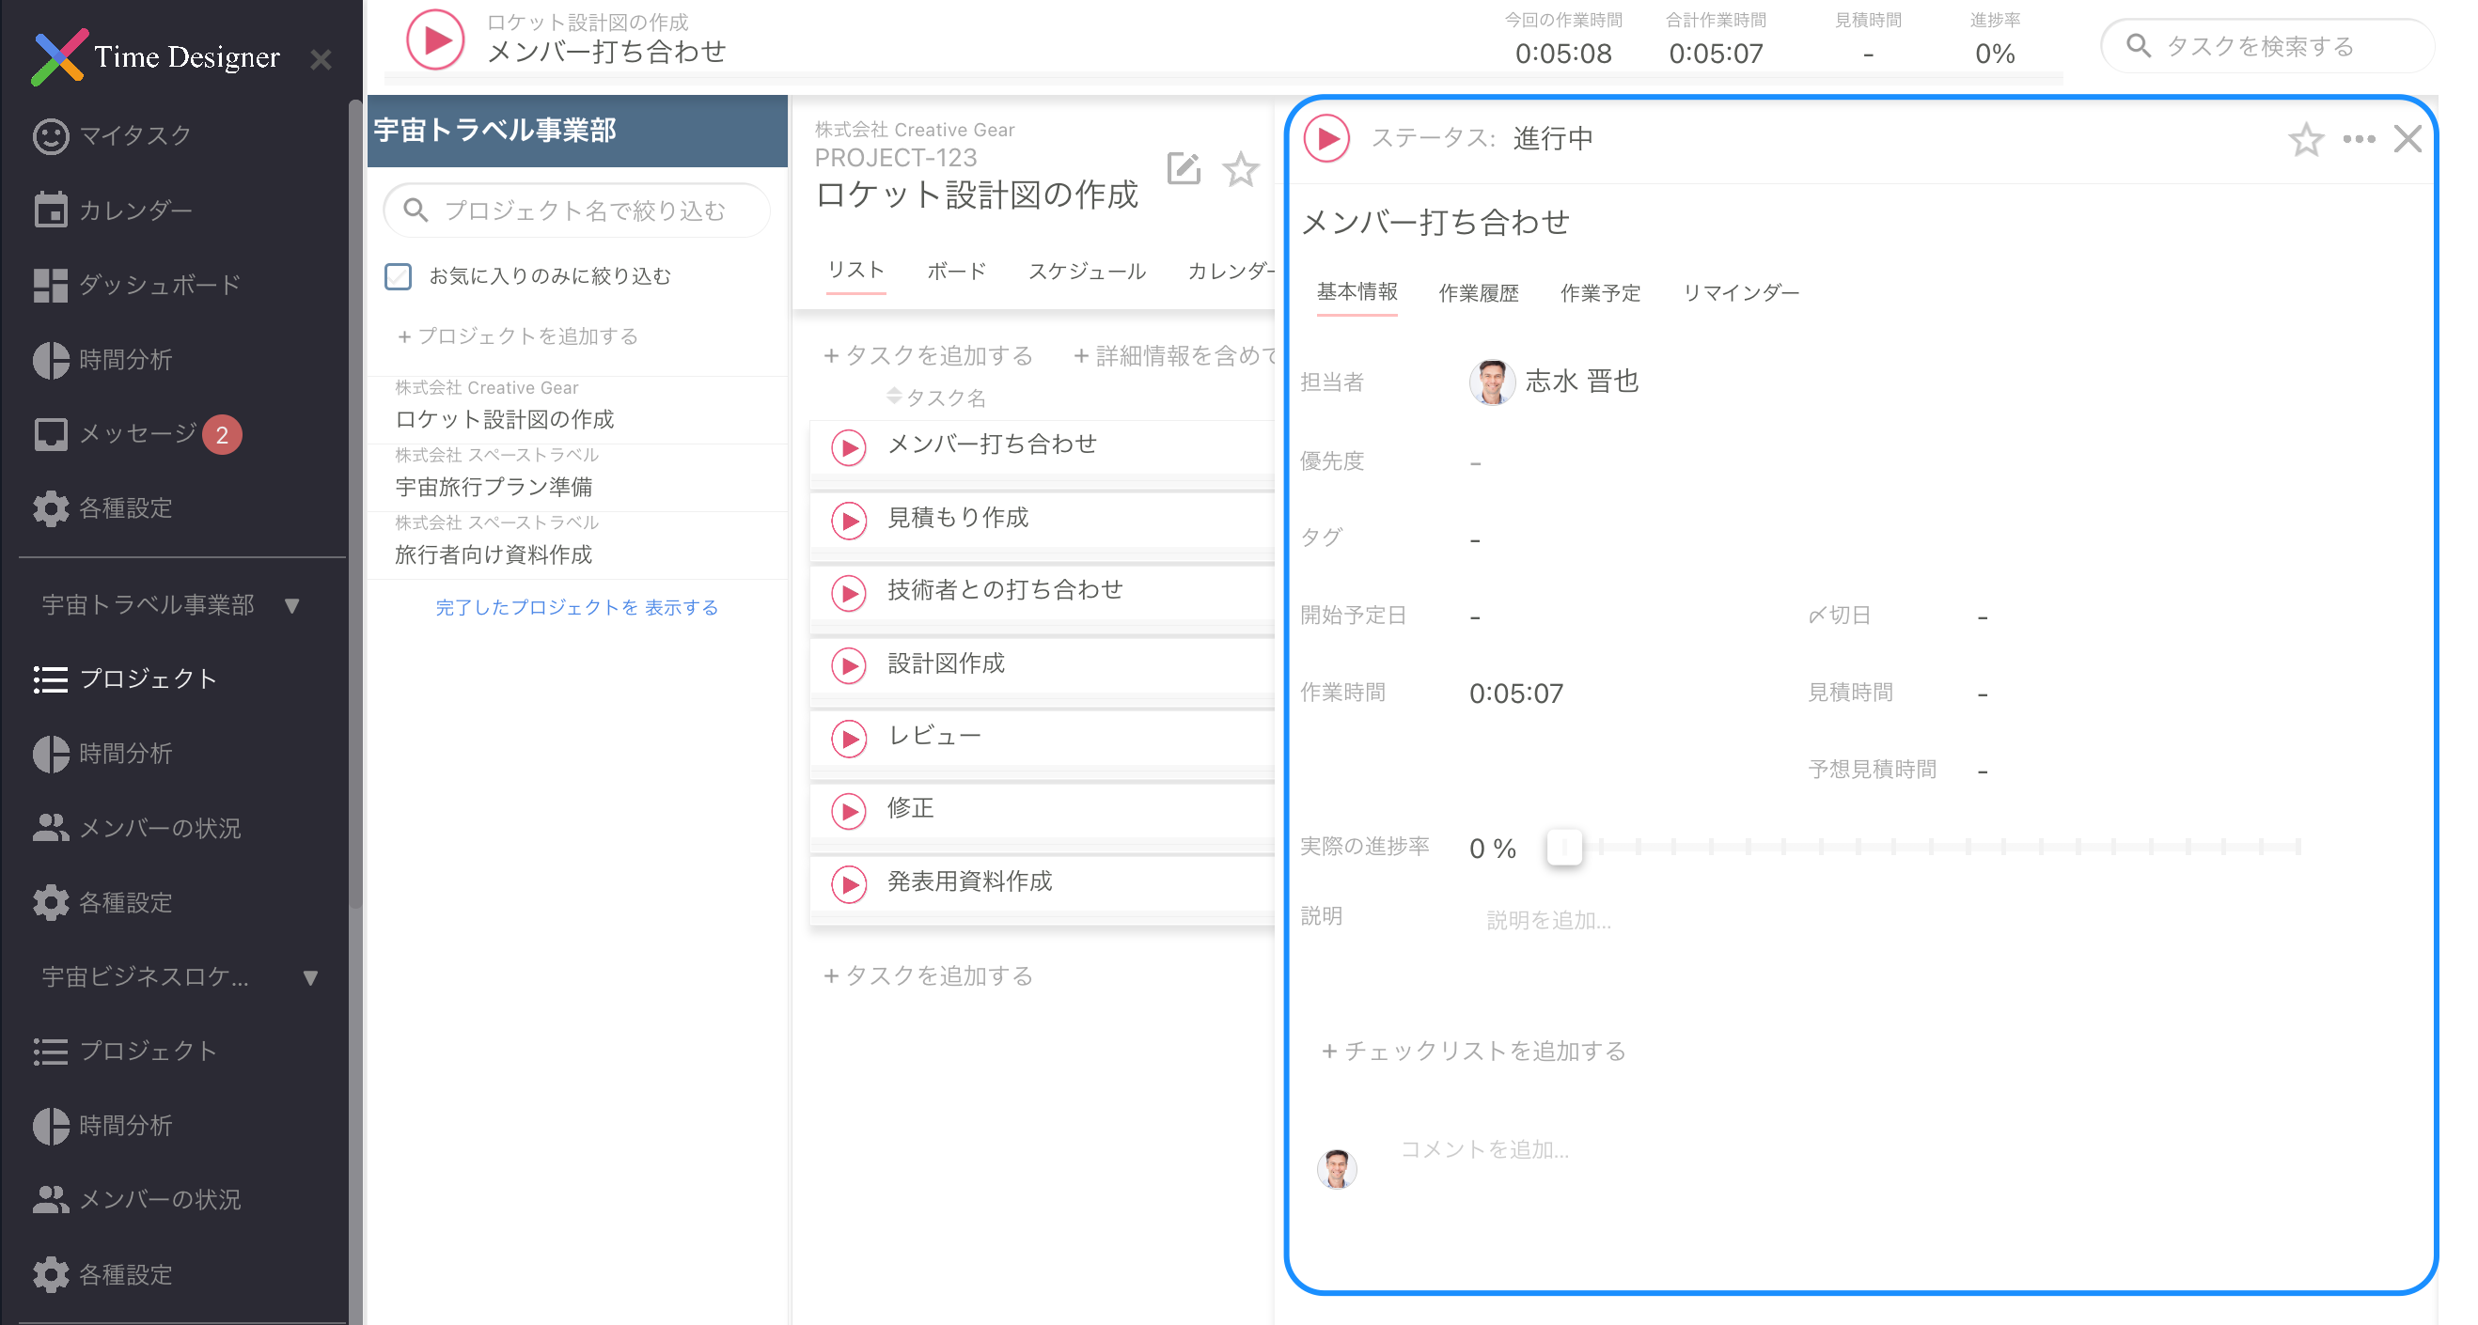The height and width of the screenshot is (1325, 2478).
Task: Check the お気に入りのみに絞り込む checkbox
Action: click(399, 276)
